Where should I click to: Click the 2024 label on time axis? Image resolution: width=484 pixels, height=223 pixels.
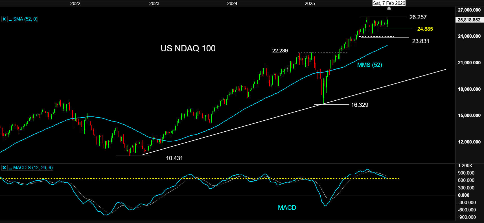[x=232, y=3]
